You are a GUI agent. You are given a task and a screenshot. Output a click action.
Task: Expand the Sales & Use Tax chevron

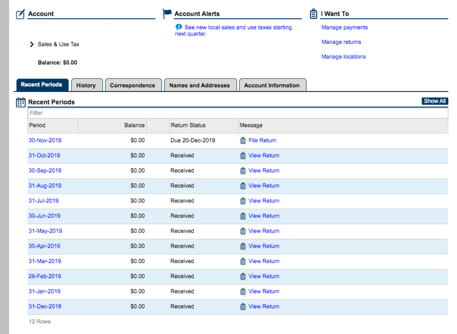(32, 44)
